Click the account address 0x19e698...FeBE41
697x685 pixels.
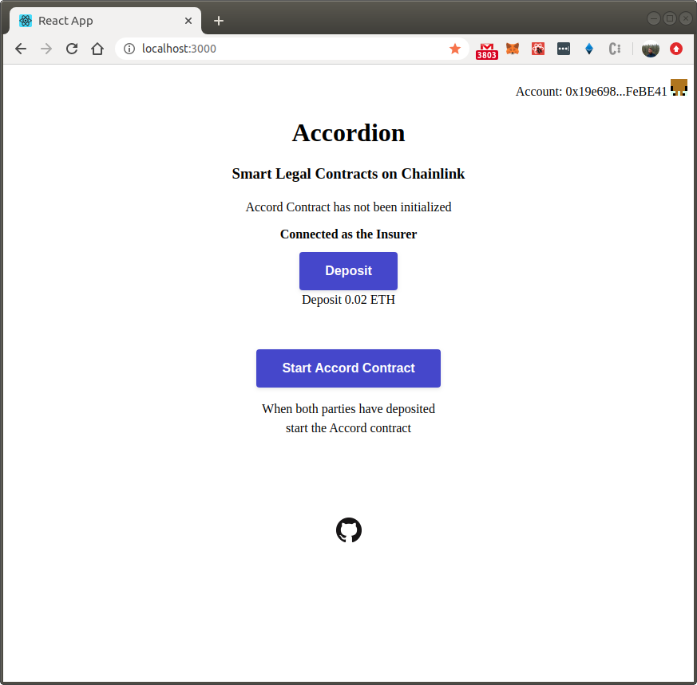point(616,92)
